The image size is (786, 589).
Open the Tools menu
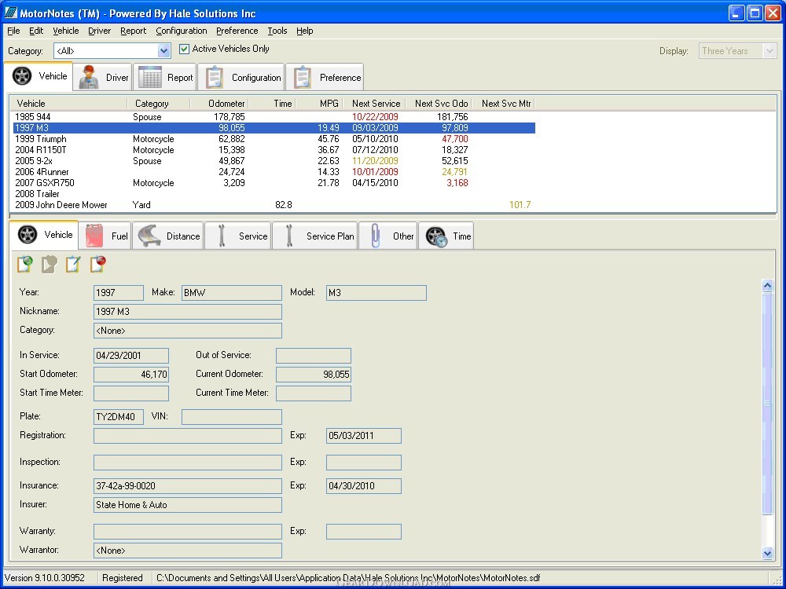tap(277, 31)
